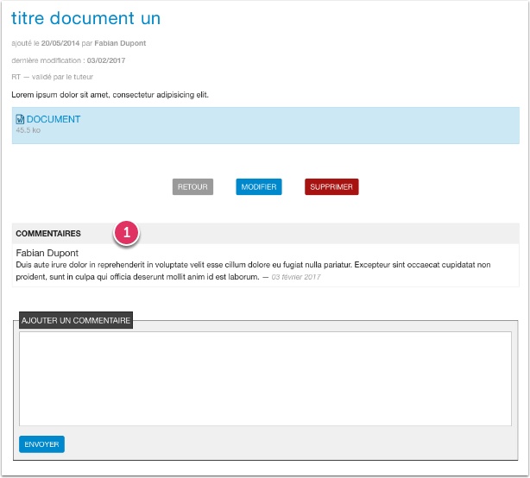Click the 'AJOUTER UN COMMENTAIRE' legend label
The image size is (530, 478).
point(76,320)
